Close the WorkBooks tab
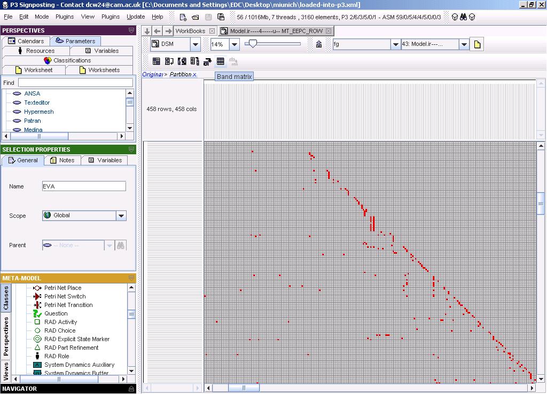The width and height of the screenshot is (547, 394). (212, 31)
